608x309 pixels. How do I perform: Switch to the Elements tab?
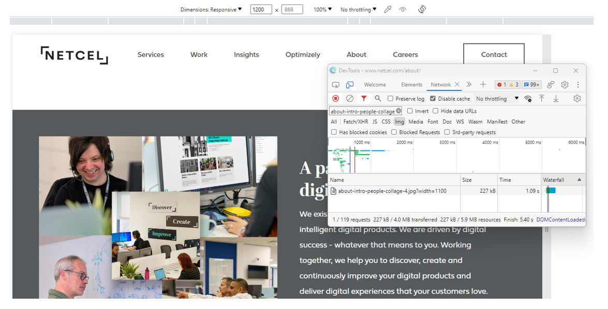point(411,85)
